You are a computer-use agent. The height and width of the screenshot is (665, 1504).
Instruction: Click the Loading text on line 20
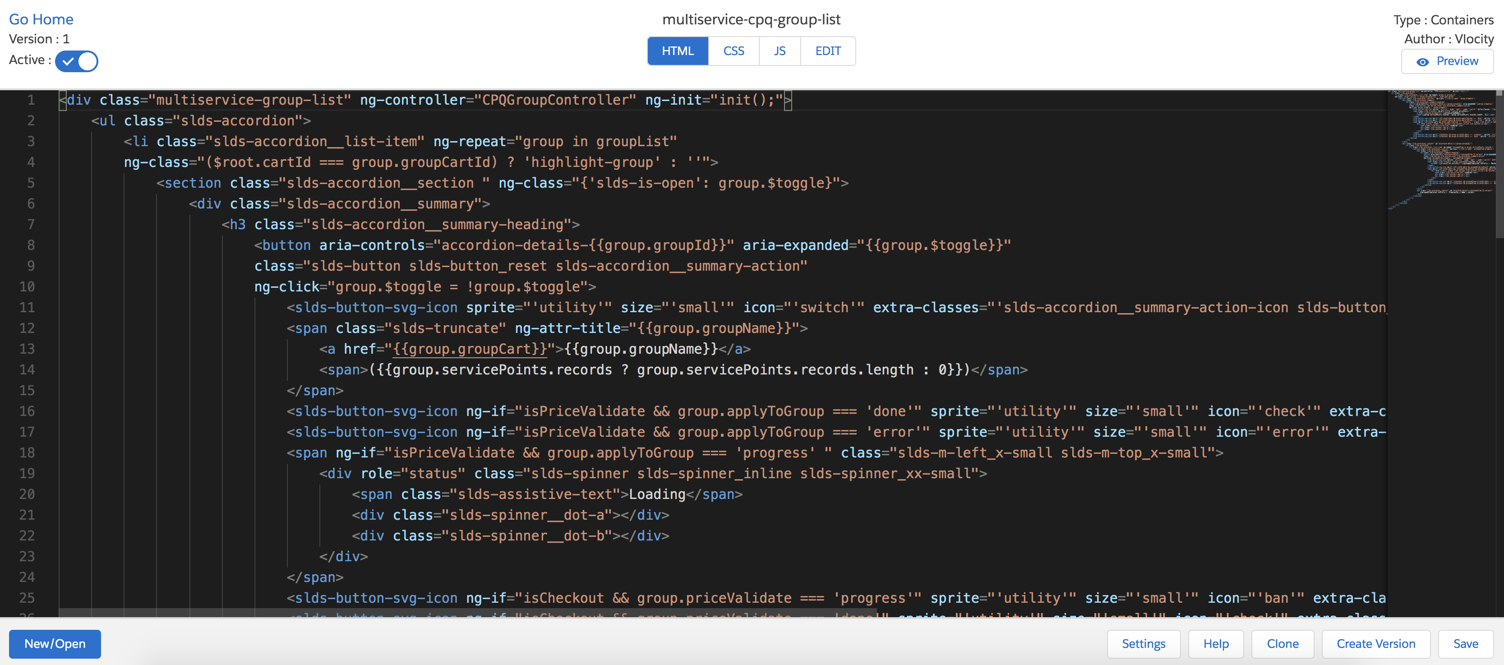pos(657,494)
